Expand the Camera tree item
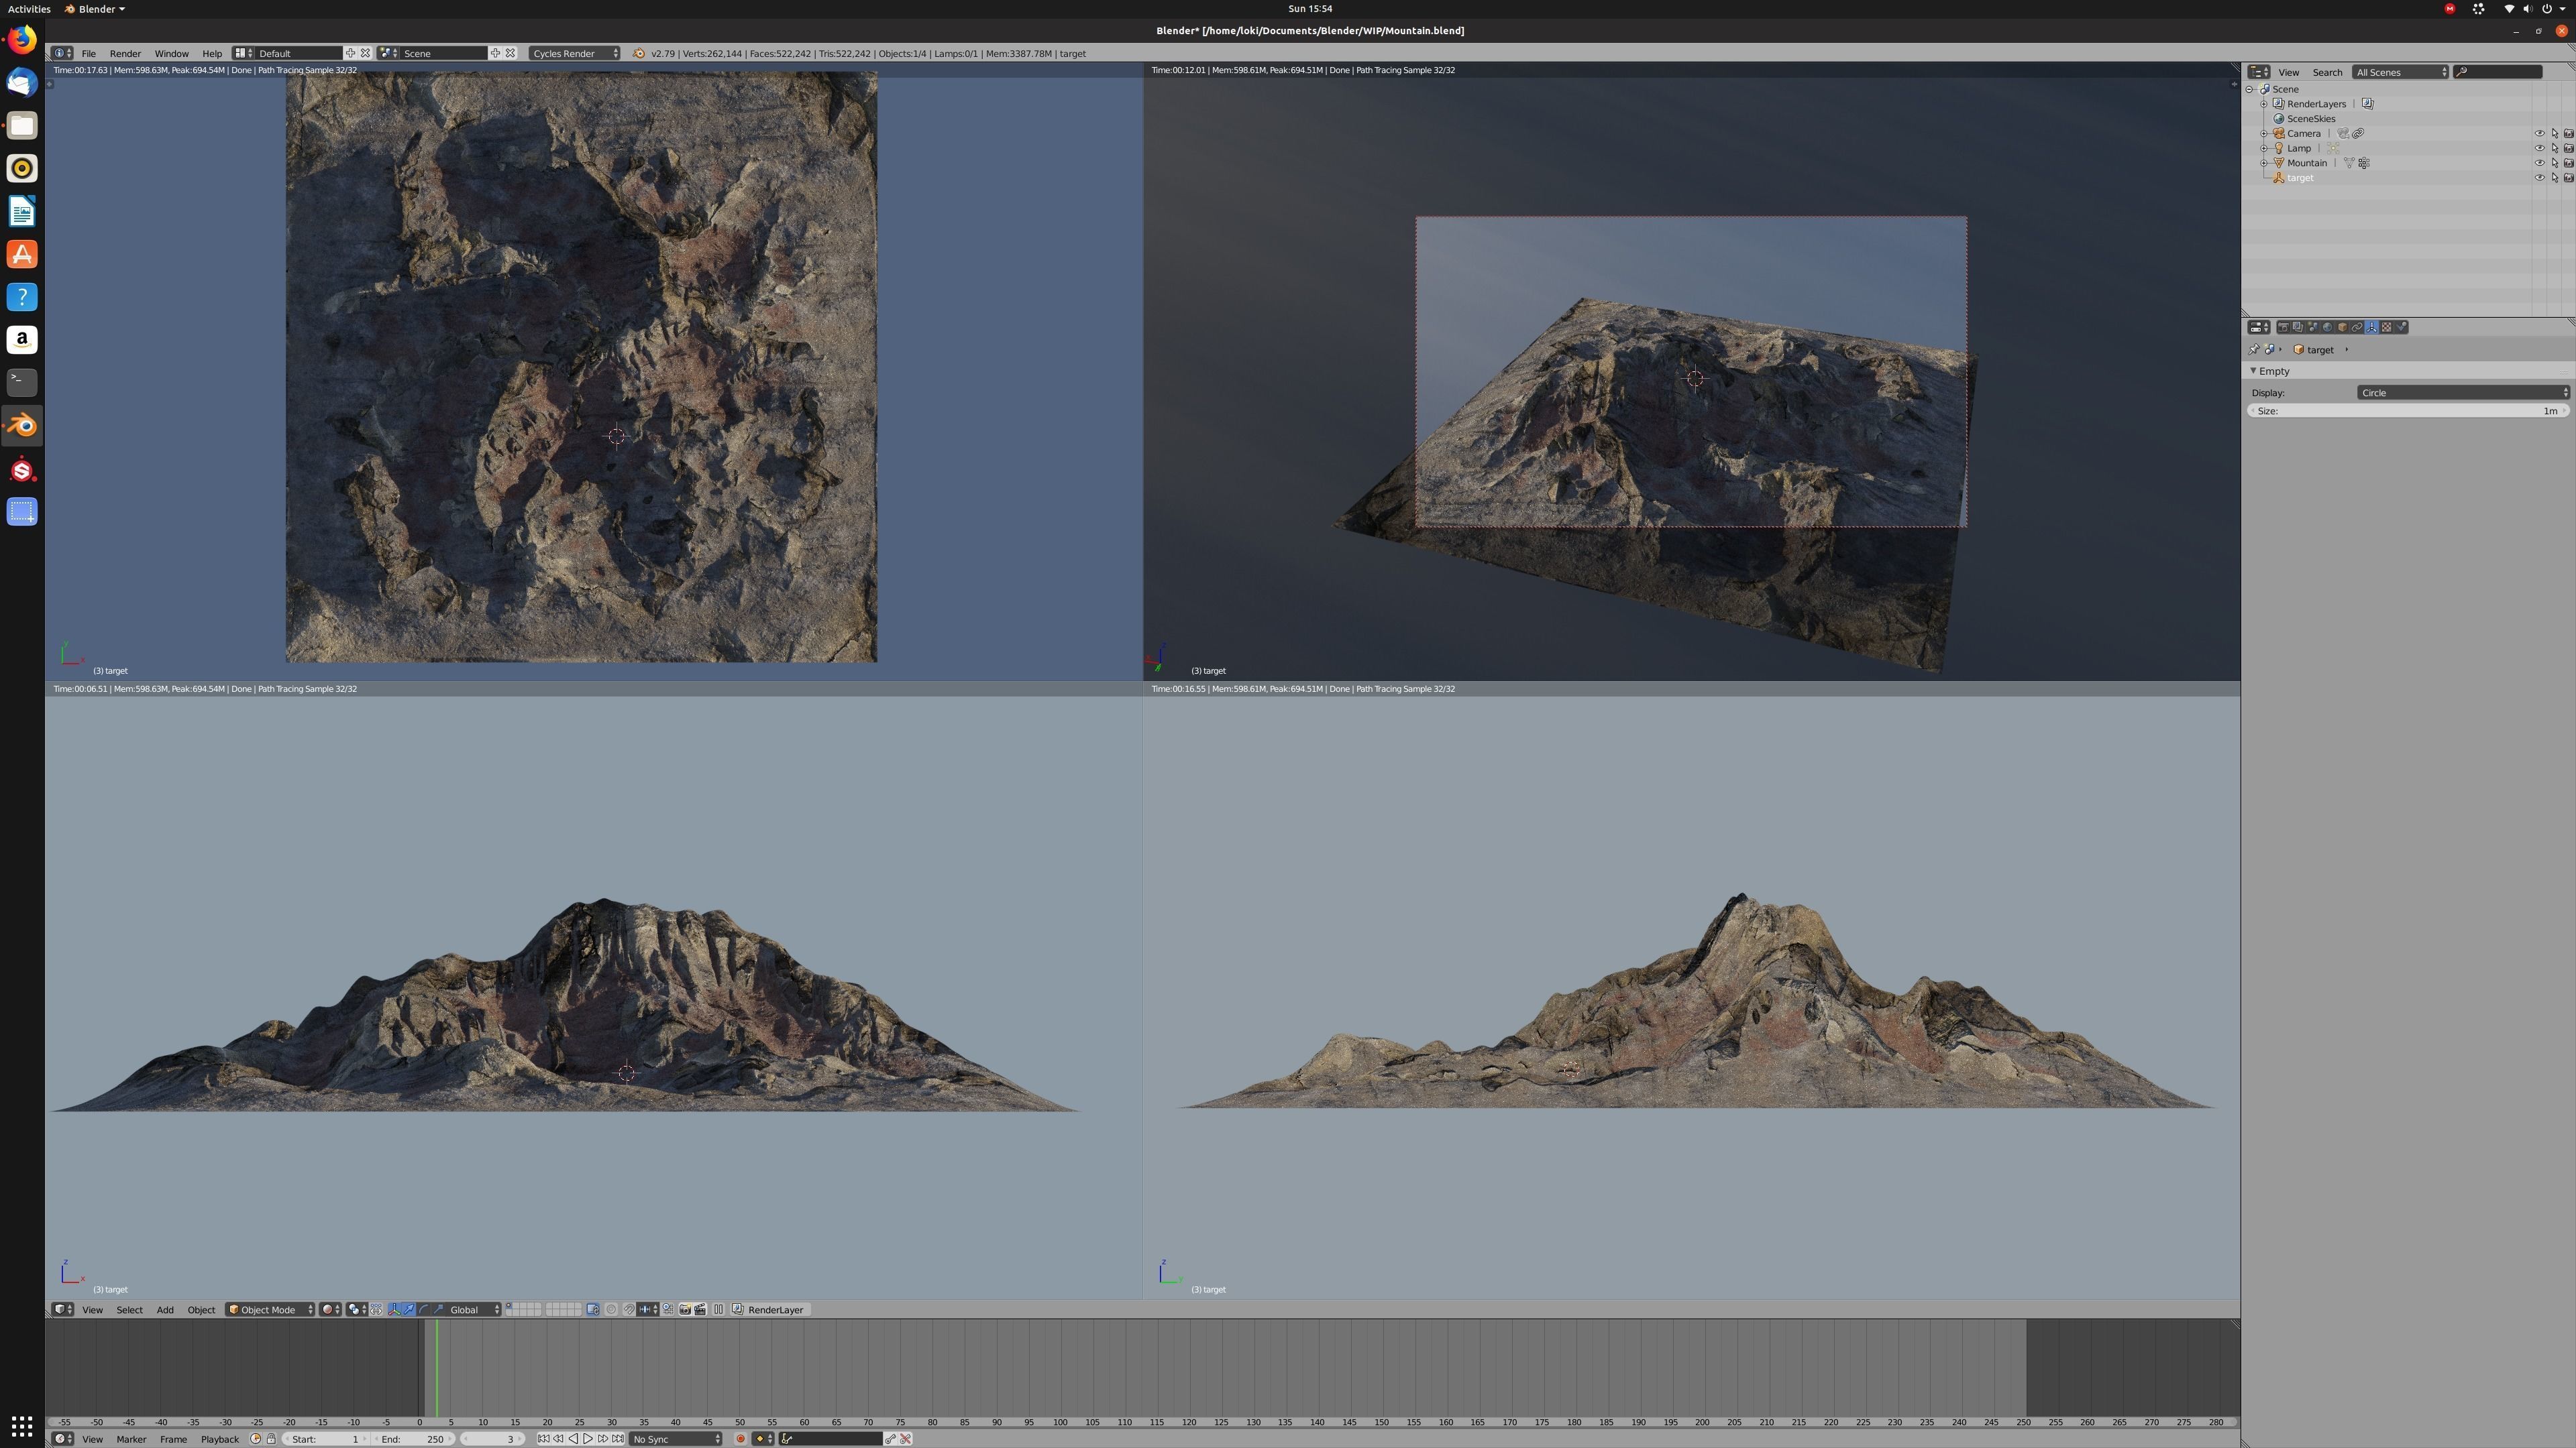The height and width of the screenshot is (1448, 2576). [2264, 133]
